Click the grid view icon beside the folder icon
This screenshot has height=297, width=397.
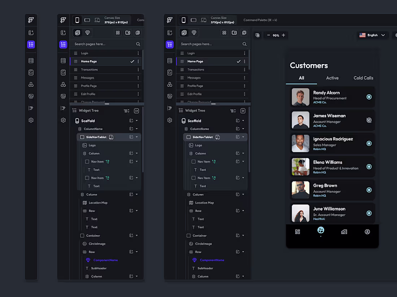[x=224, y=33]
